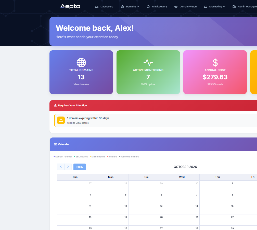Select October 4 in calendar
The image size is (257, 230).
click(x=75, y=198)
